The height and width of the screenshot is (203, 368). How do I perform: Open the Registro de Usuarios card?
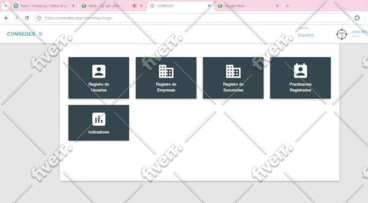pos(98,77)
